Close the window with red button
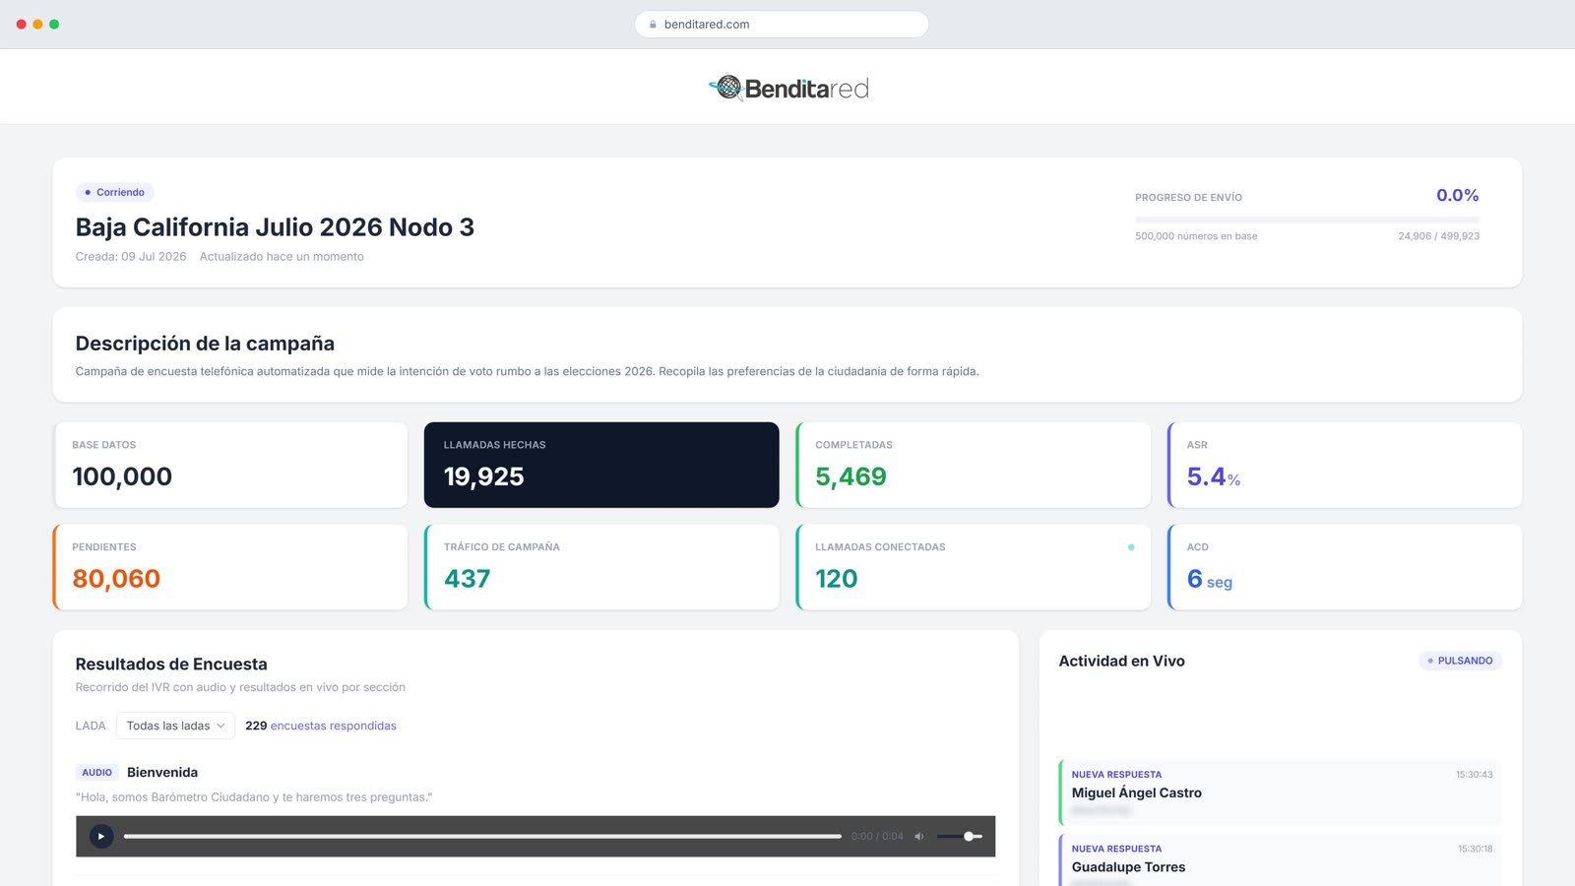 pos(22,25)
